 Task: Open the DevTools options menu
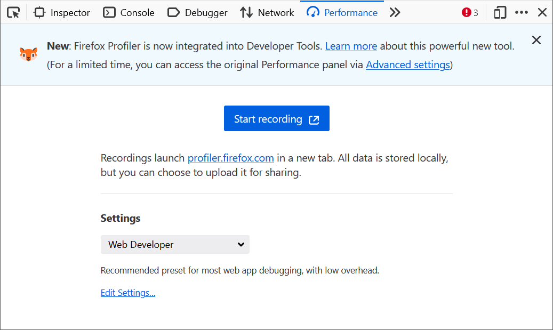click(x=521, y=13)
